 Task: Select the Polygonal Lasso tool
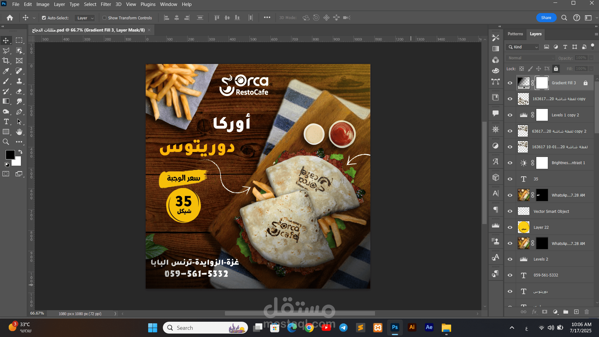click(6, 51)
